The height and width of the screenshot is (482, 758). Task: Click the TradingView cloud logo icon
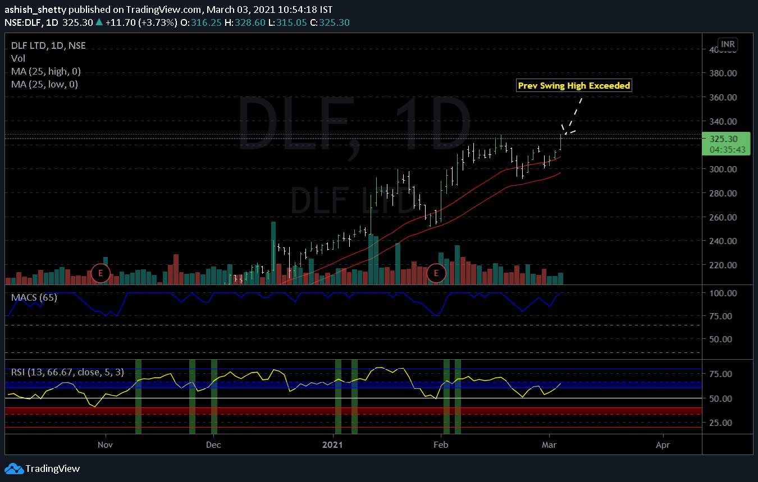(x=13, y=469)
